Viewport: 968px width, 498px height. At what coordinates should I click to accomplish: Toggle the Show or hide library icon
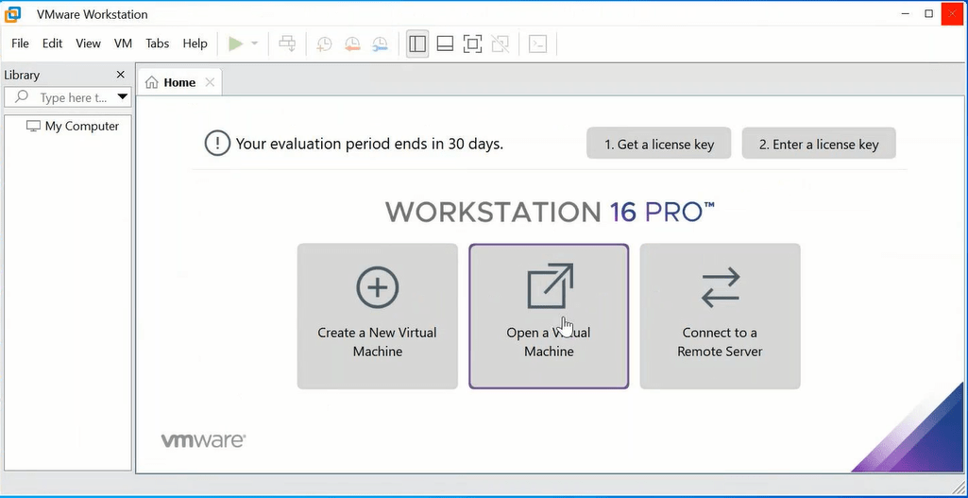coord(418,43)
